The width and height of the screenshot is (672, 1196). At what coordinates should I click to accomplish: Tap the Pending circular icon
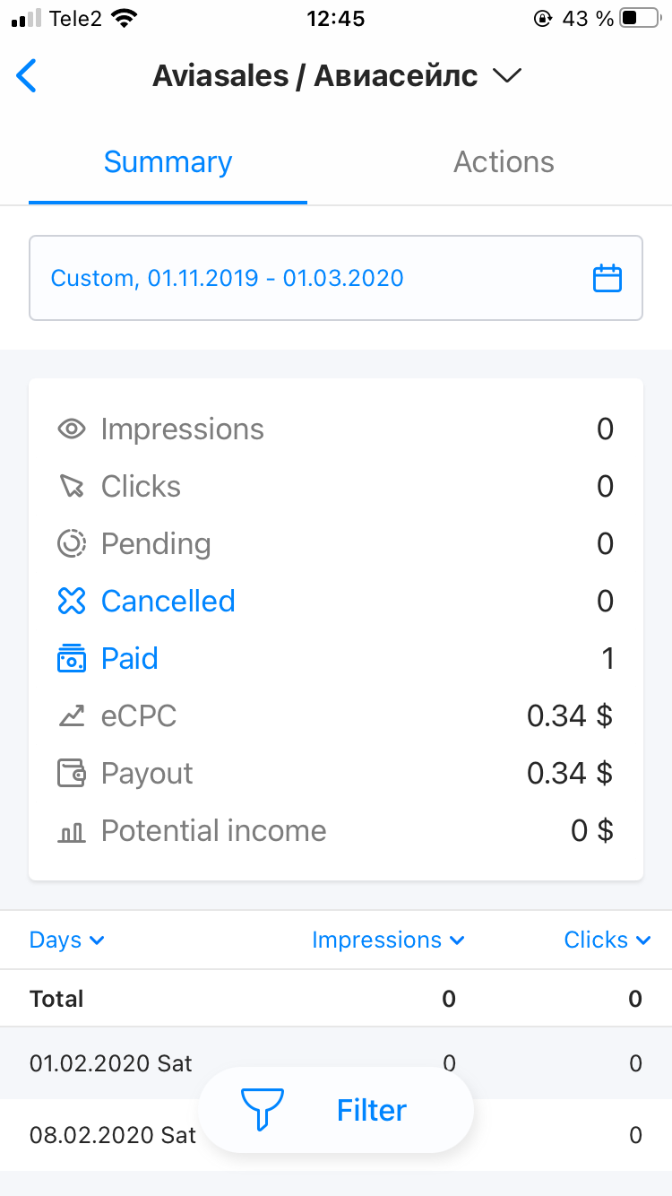71,544
